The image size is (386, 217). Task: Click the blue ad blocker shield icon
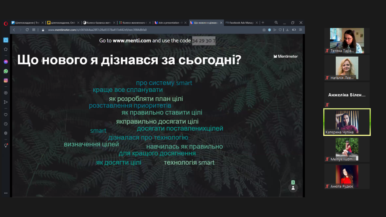(x=270, y=30)
